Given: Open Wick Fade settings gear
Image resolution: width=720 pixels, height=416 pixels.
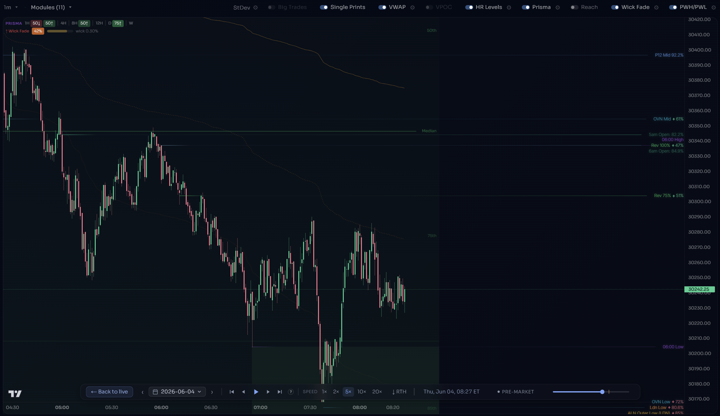Looking at the screenshot, I should point(656,7).
